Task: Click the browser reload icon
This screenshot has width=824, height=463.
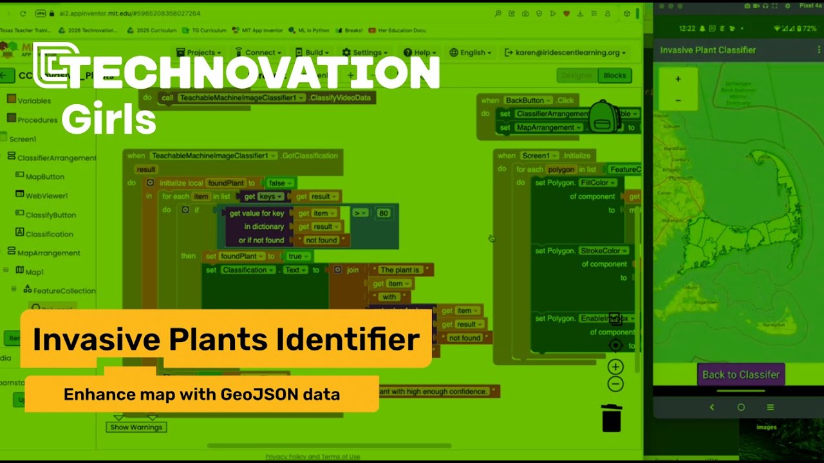Action: click(x=23, y=14)
